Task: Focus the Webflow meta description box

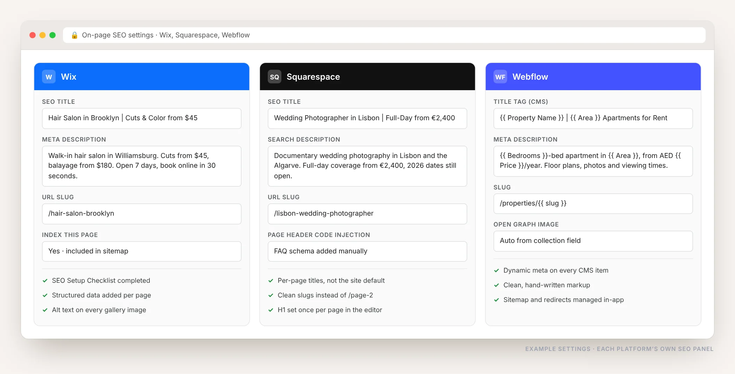Action: (593, 161)
